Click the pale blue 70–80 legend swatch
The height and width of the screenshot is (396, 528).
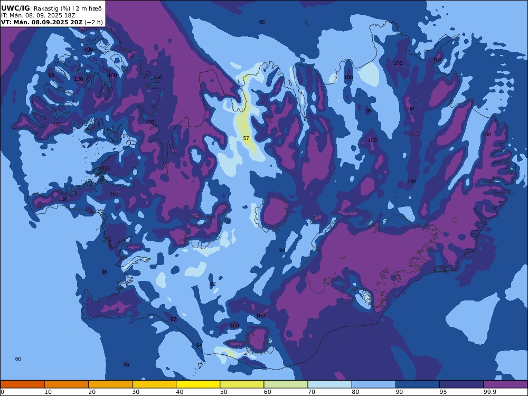[329, 384]
